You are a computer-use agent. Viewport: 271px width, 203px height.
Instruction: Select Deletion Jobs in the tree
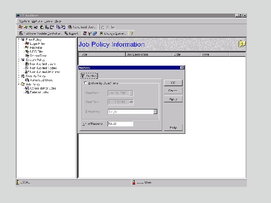point(39,92)
